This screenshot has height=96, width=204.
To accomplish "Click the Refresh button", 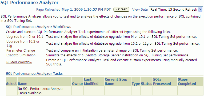I will coord(121,9).
